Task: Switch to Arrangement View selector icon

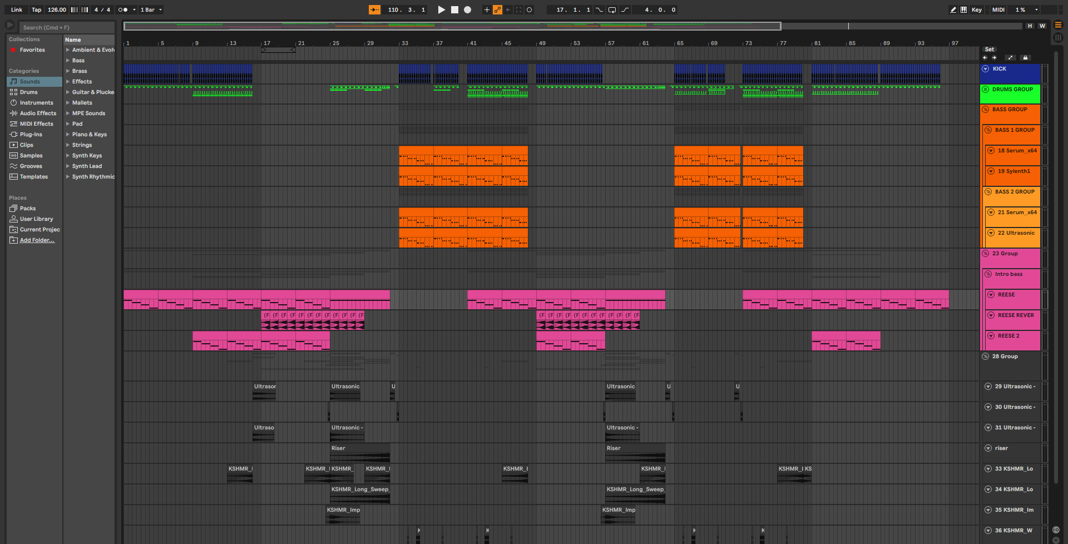Action: (x=1058, y=25)
